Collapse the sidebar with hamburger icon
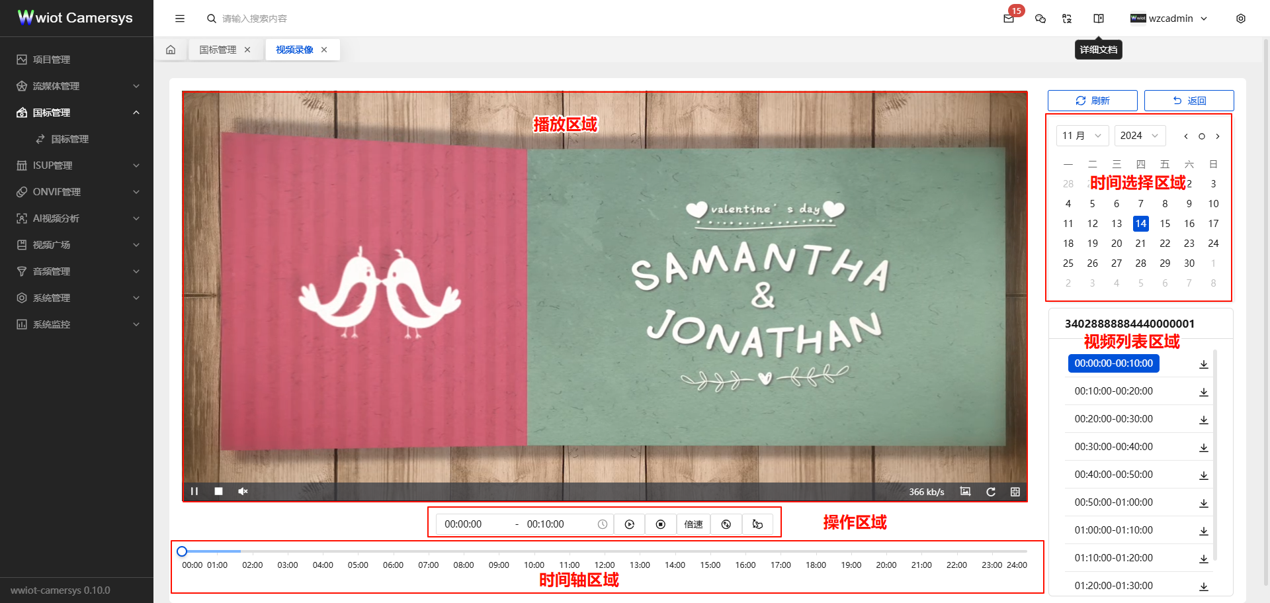This screenshot has height=603, width=1270. [180, 19]
